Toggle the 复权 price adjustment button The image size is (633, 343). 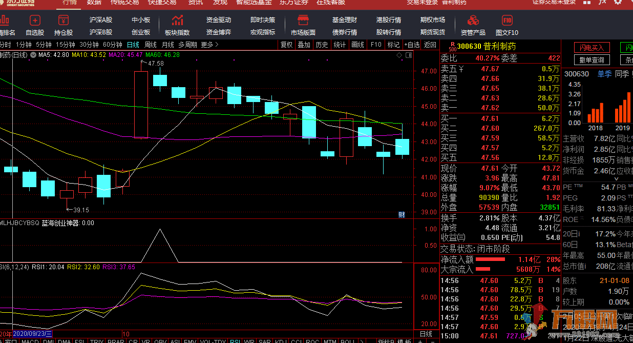tap(287, 45)
